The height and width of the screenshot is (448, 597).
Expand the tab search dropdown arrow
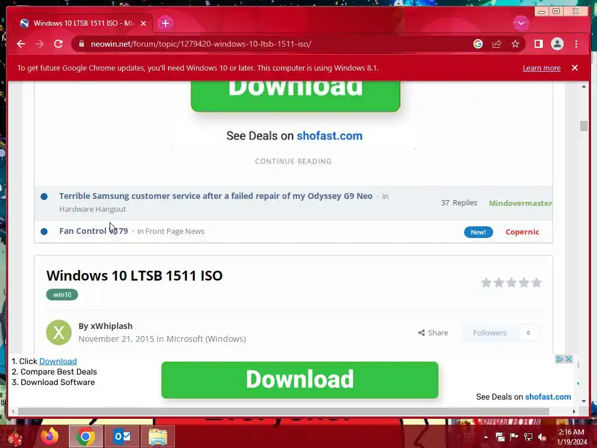521,23
